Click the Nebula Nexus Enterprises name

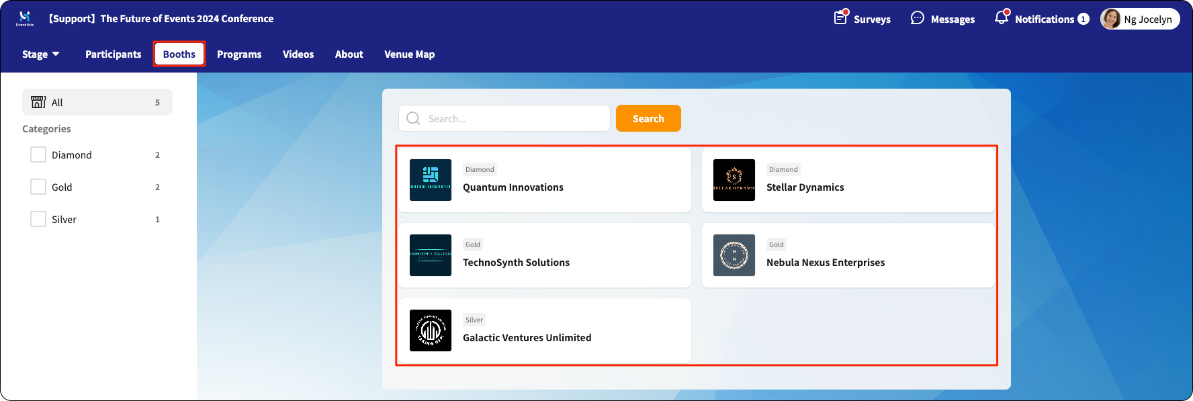(826, 263)
